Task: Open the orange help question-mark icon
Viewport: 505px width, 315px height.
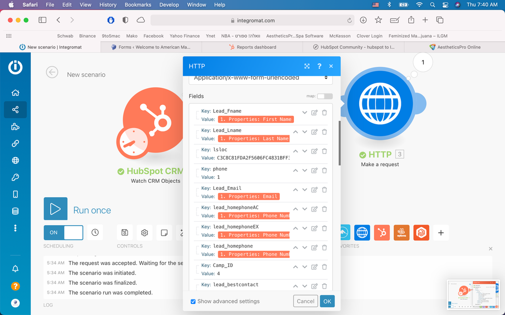Action: point(15,286)
